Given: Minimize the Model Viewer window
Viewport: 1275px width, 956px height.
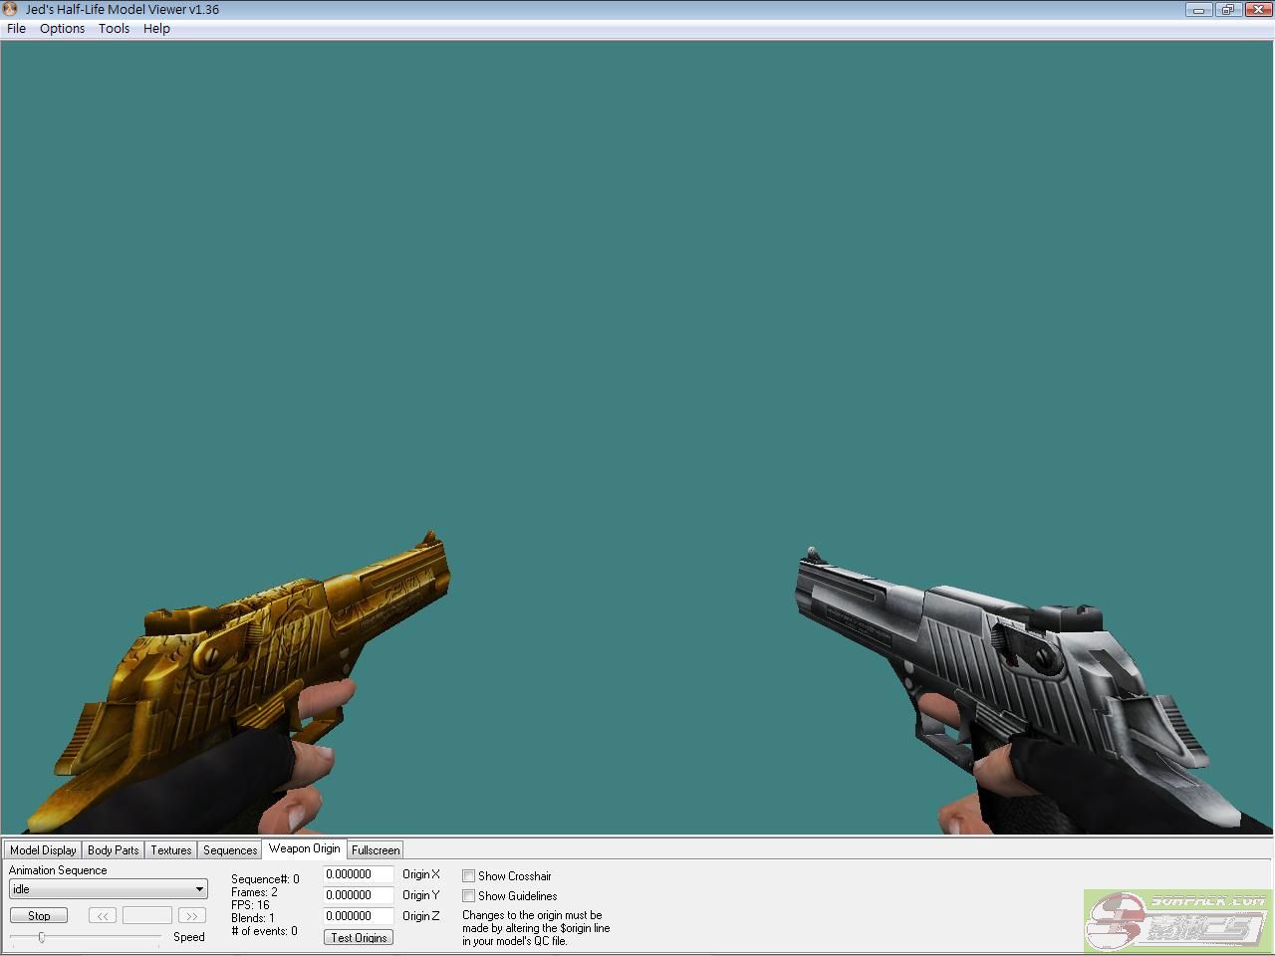Looking at the screenshot, I should (1198, 10).
